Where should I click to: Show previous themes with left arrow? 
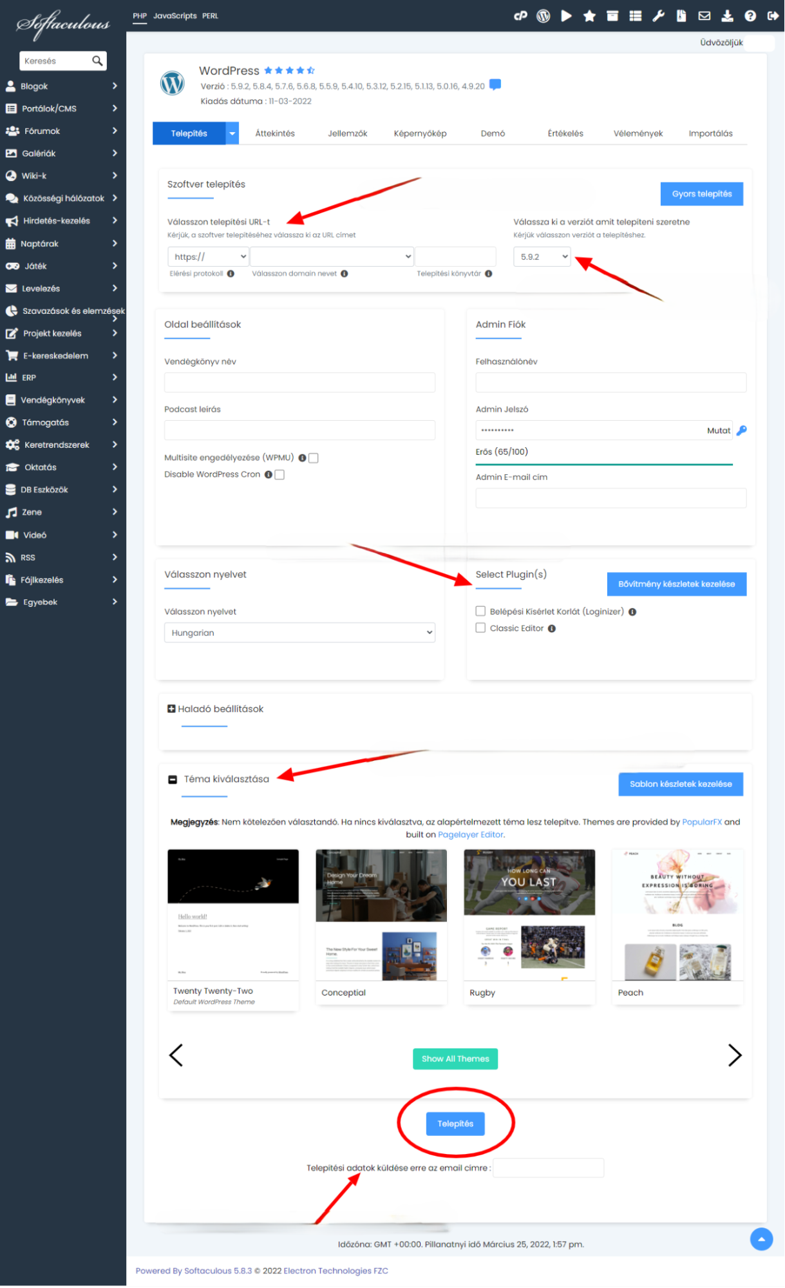176,1056
